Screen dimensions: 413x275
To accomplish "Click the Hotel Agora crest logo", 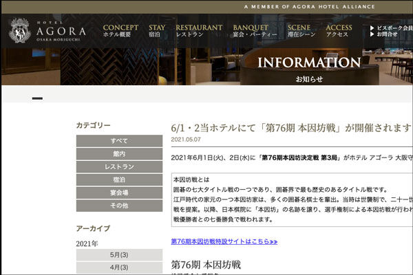I will coord(20,30).
